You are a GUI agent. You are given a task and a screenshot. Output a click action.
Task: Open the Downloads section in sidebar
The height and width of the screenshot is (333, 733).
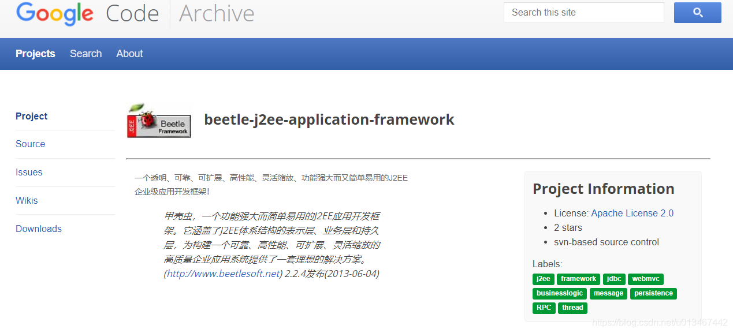pos(39,229)
